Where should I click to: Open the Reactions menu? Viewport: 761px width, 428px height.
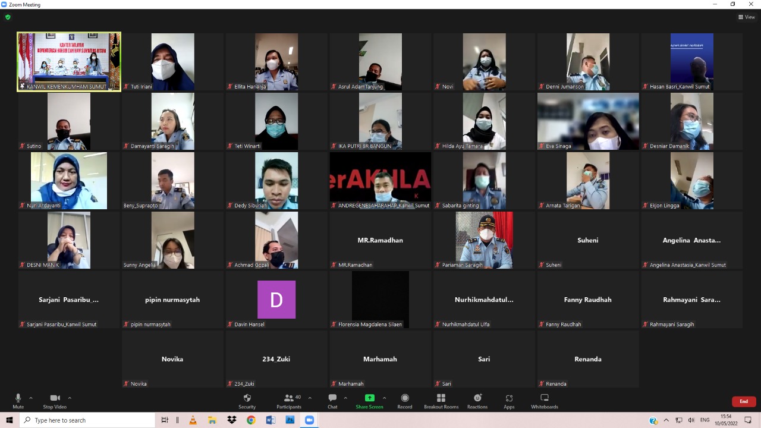477,401
